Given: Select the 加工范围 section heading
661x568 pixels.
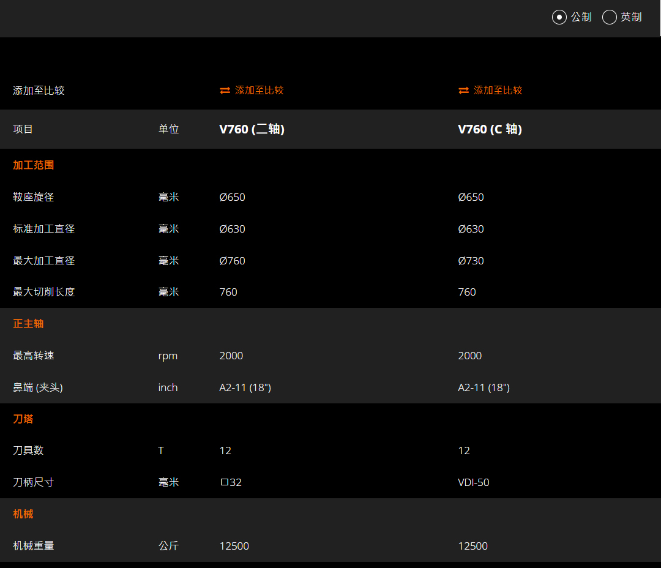Looking at the screenshot, I should coord(34,165).
